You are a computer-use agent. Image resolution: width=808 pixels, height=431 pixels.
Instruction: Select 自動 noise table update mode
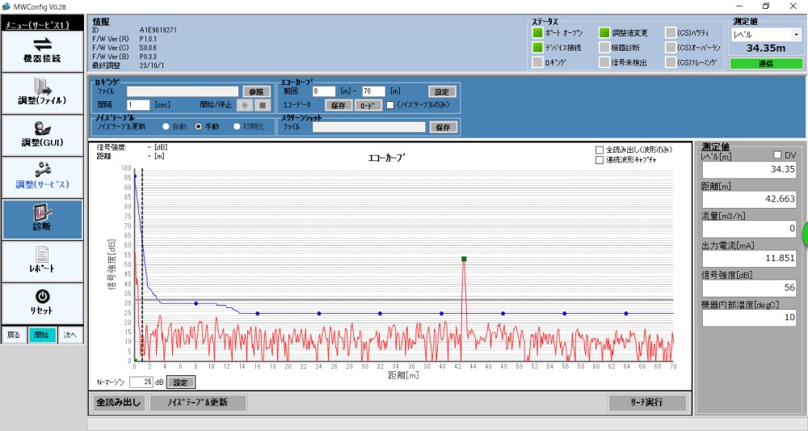click(166, 127)
